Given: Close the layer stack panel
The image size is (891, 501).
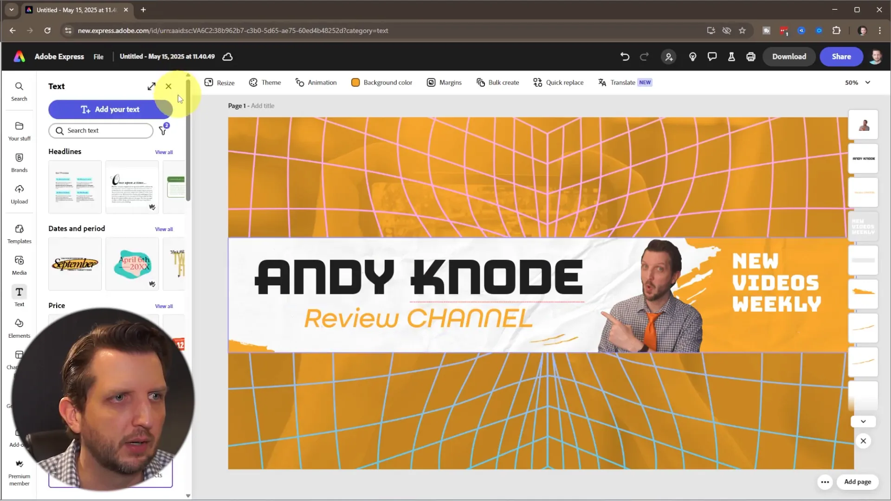Looking at the screenshot, I should pos(863,441).
